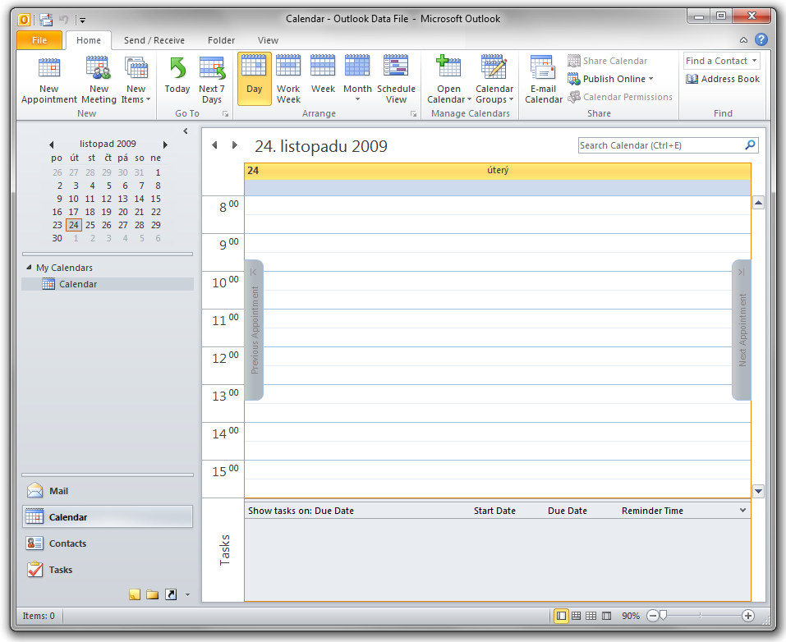Click the Reminder Time column header

click(x=652, y=511)
